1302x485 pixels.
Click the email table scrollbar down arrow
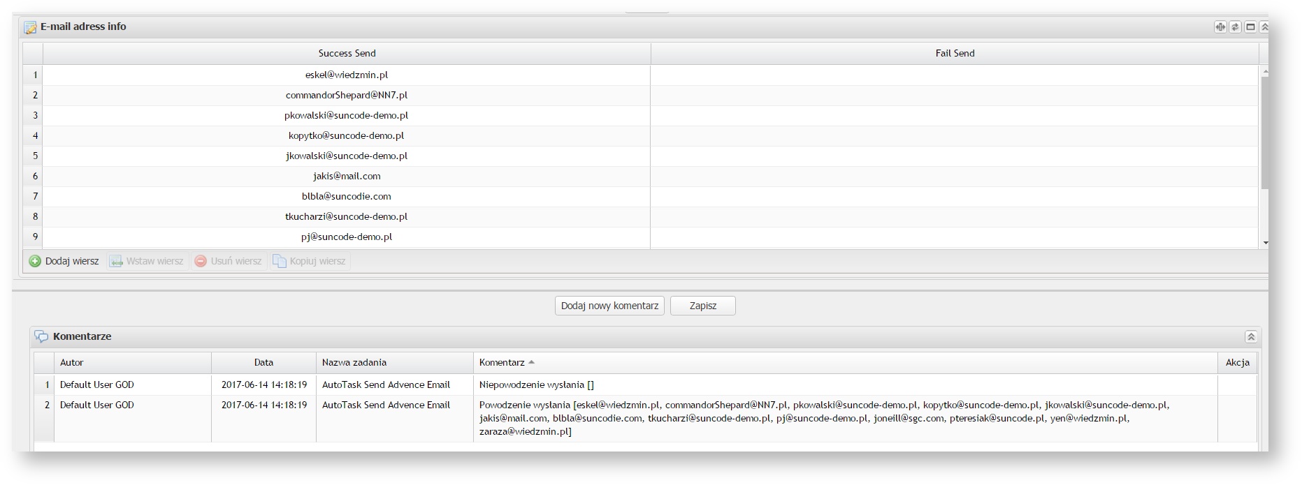coord(1265,243)
